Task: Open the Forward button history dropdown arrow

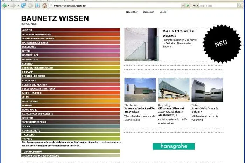Action: [18, 6]
